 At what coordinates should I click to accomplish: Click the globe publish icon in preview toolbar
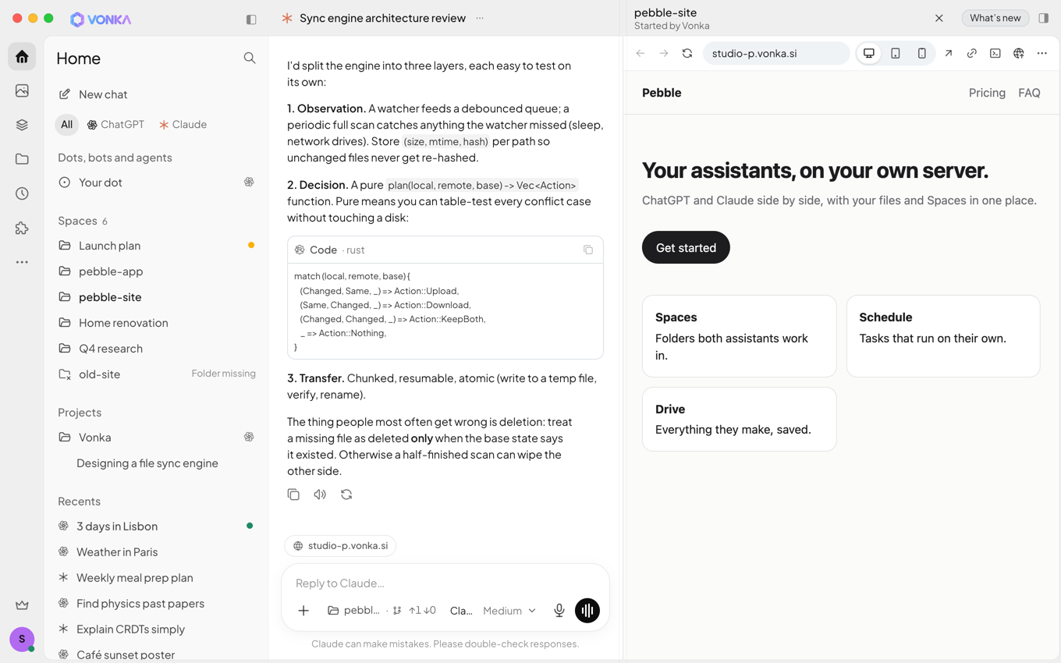(x=1019, y=54)
